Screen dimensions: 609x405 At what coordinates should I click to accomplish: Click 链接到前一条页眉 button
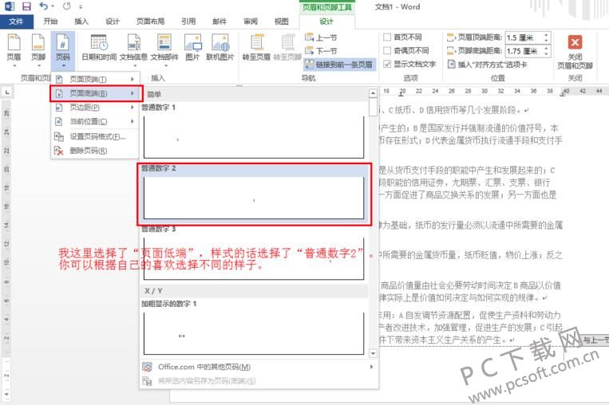[x=339, y=65]
